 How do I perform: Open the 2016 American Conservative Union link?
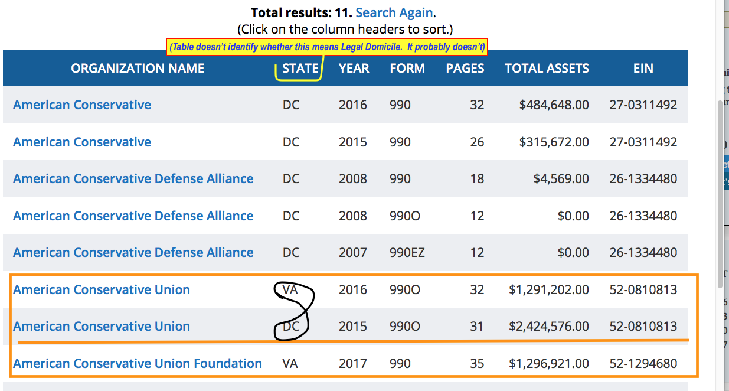tap(102, 290)
